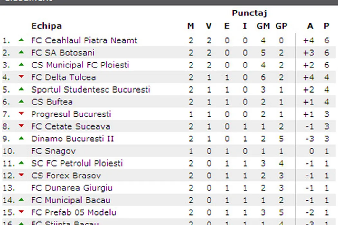Image resolution: width=338 pixels, height=225 pixels.
Task: Click the Echipa column header
Action: [46, 26]
